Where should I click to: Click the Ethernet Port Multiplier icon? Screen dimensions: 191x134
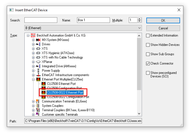(38, 79)
